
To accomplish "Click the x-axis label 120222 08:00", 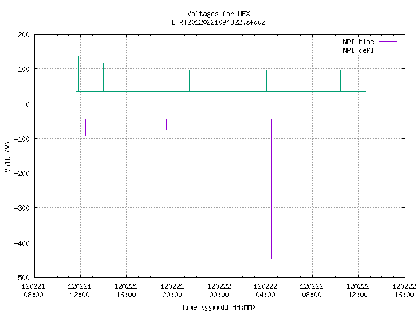I will (x=311, y=291).
